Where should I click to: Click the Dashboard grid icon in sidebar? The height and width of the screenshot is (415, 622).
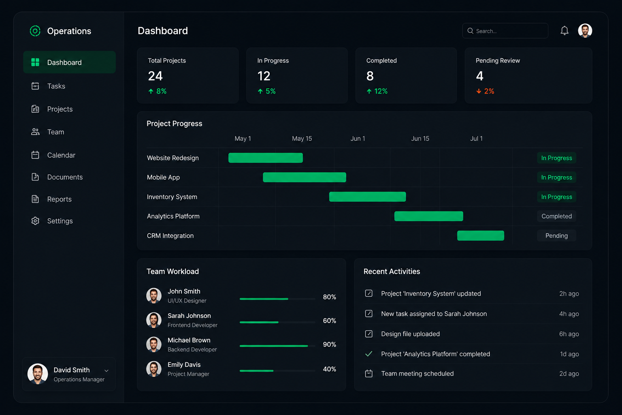click(35, 62)
